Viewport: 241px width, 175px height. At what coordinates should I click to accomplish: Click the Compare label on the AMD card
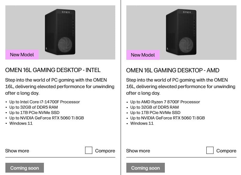click(x=226, y=151)
